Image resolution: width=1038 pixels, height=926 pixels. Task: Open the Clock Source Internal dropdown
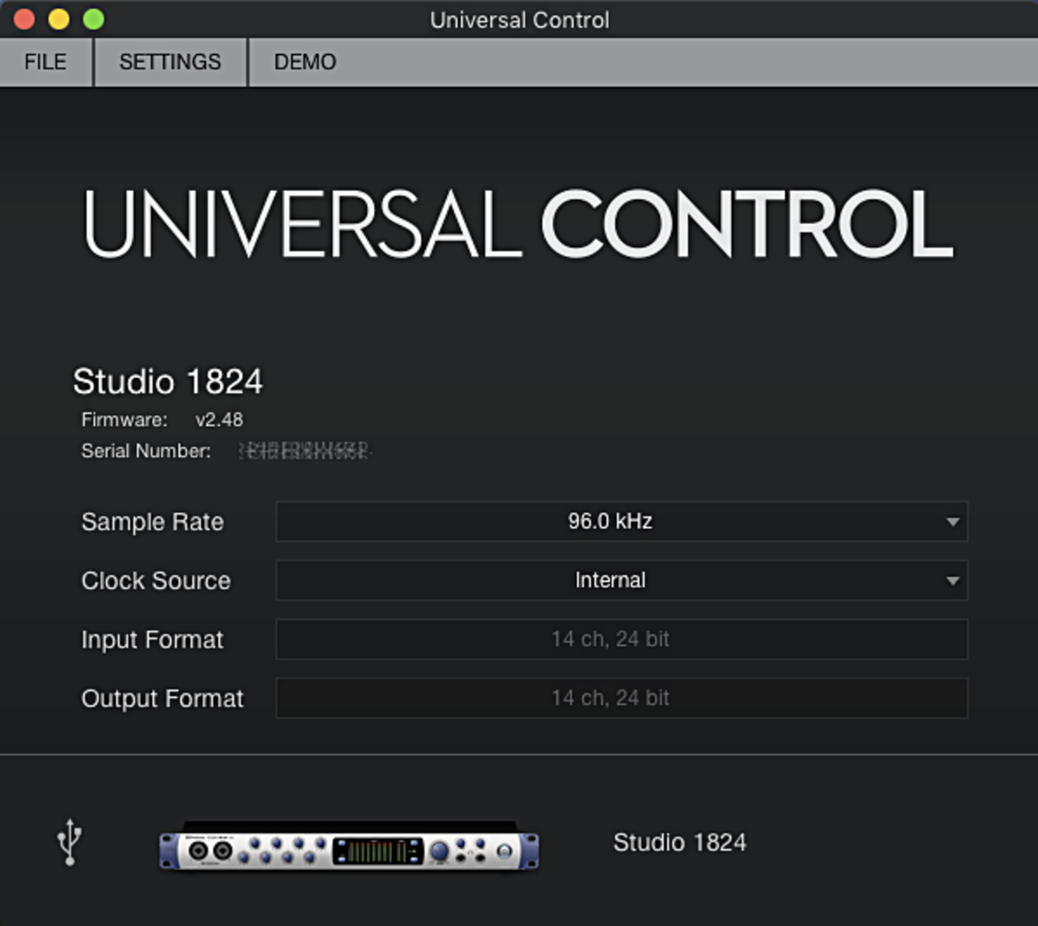click(x=622, y=580)
